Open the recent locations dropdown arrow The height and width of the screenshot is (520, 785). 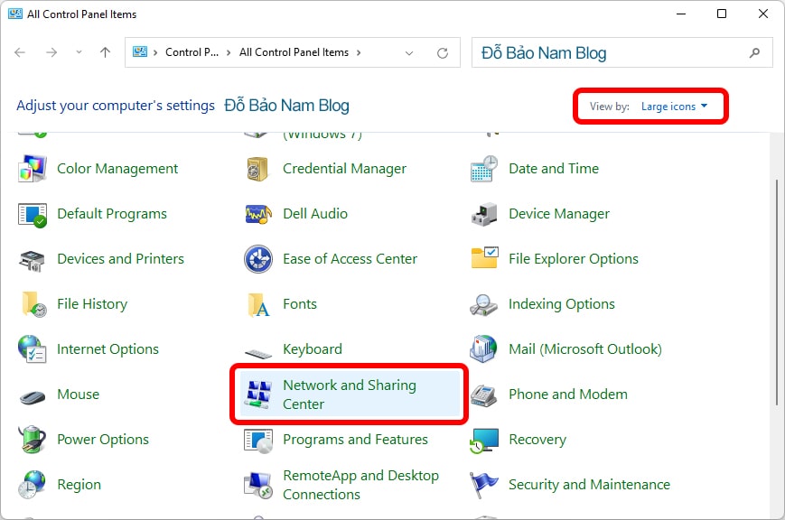click(x=79, y=52)
